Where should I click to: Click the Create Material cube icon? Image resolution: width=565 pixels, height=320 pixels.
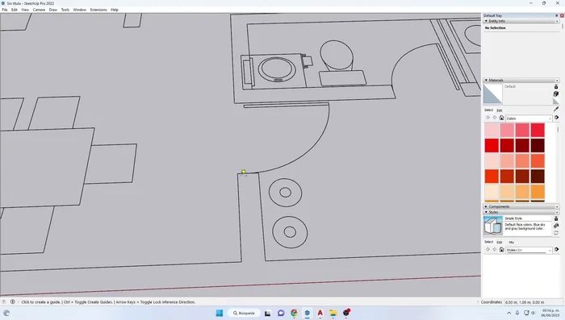click(x=556, y=94)
